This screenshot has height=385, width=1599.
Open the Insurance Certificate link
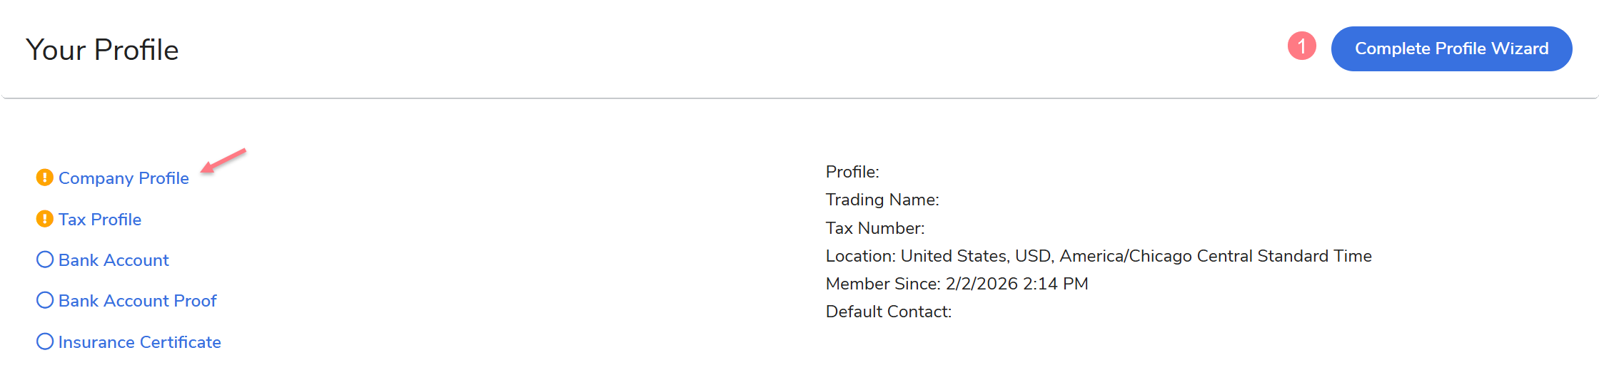click(139, 342)
